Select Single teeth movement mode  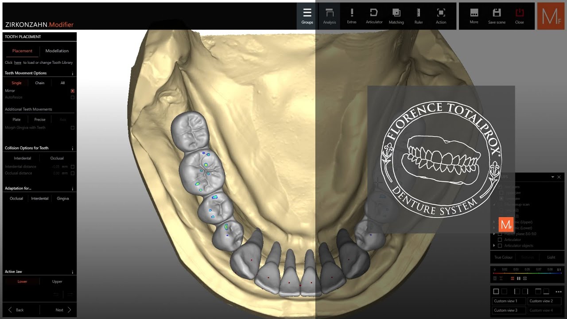click(16, 83)
